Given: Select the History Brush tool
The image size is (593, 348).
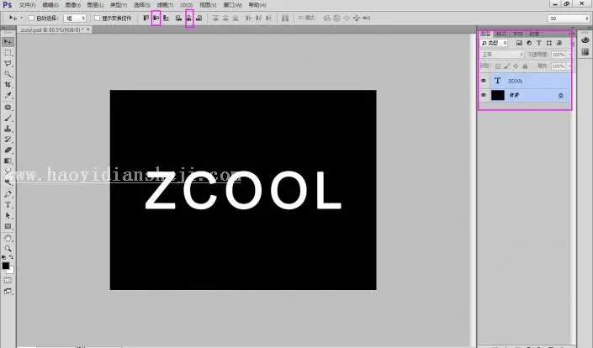Looking at the screenshot, I should click(x=8, y=139).
